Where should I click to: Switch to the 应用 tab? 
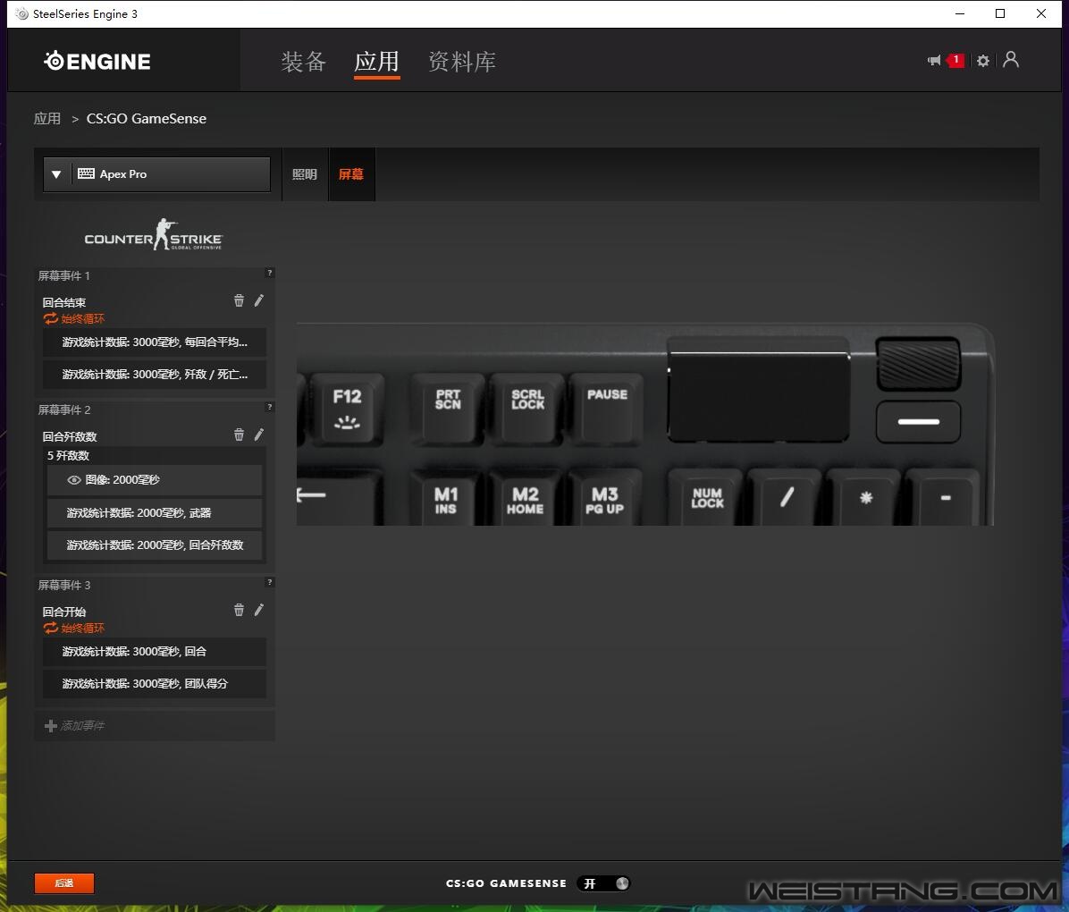click(x=376, y=62)
